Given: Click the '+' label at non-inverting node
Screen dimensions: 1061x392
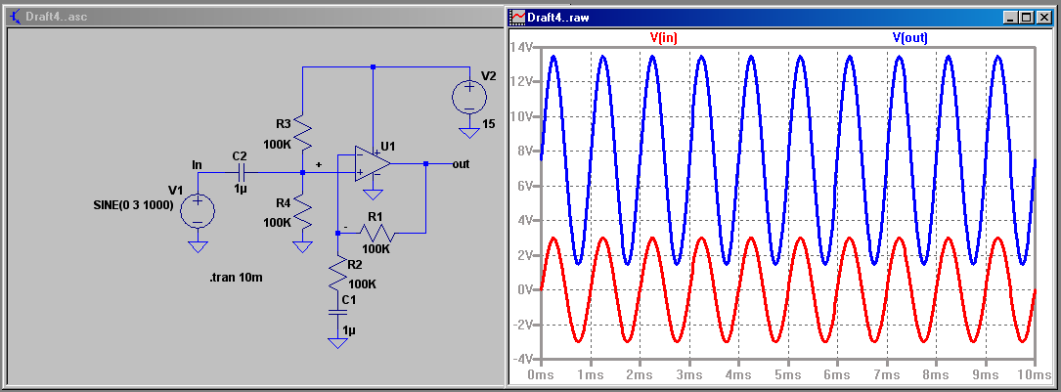Looking at the screenshot, I should tap(320, 164).
